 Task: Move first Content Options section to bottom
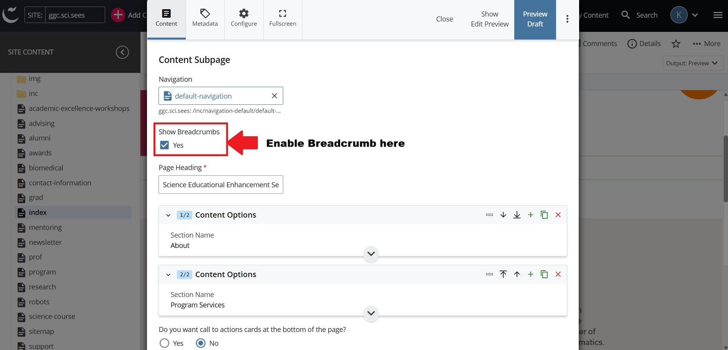pyautogui.click(x=517, y=215)
